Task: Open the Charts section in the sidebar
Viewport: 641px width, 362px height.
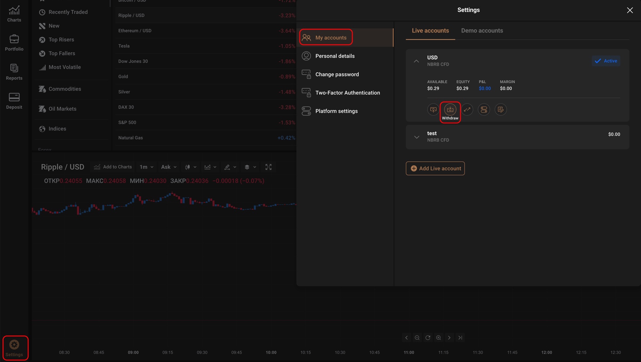Action: pyautogui.click(x=14, y=14)
